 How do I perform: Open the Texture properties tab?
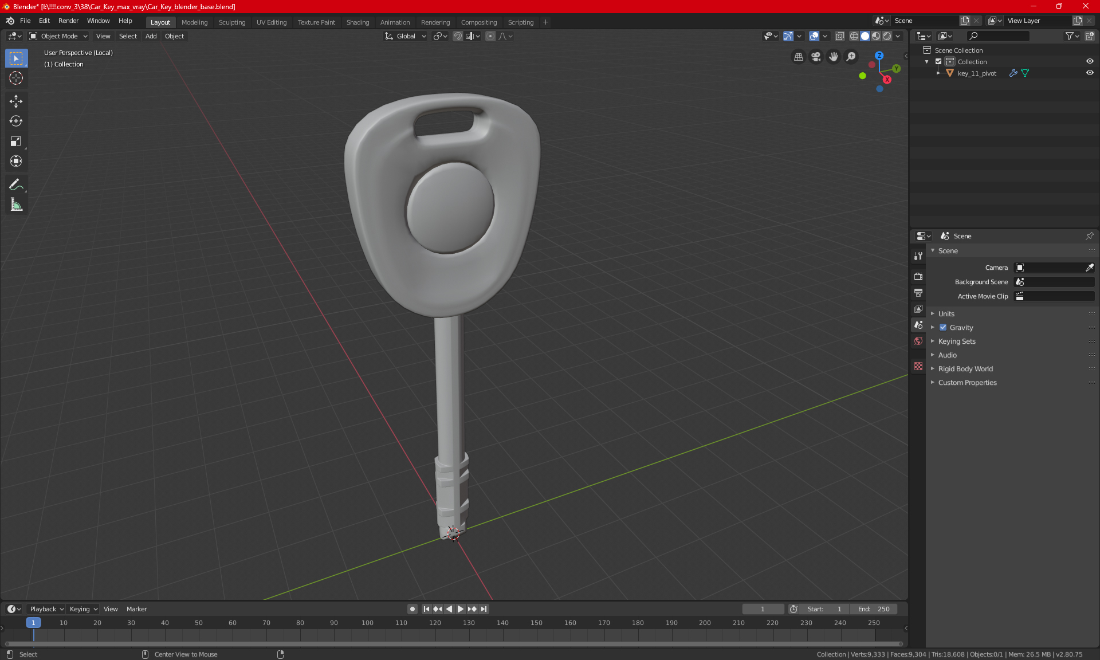point(918,366)
